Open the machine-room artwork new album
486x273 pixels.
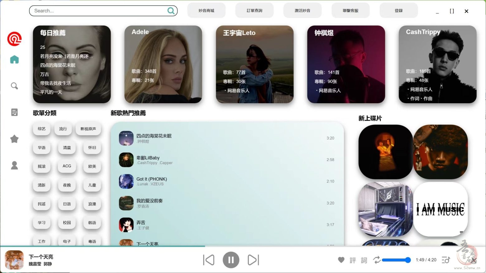[x=386, y=209]
